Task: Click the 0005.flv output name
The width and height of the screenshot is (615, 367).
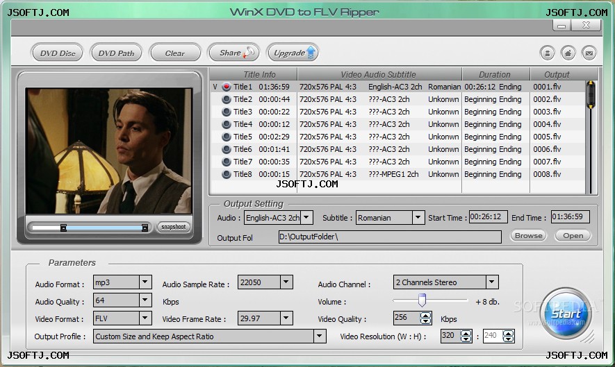Action: (x=547, y=137)
